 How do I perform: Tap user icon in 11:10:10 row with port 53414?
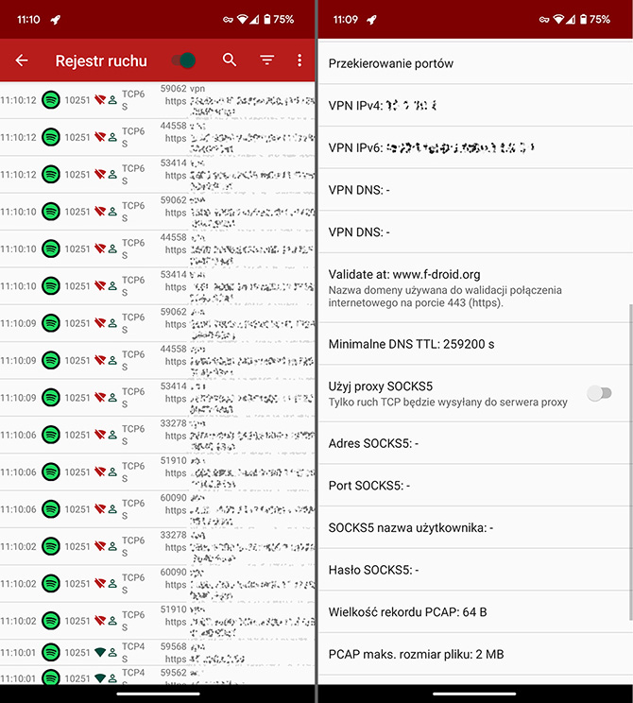point(112,285)
